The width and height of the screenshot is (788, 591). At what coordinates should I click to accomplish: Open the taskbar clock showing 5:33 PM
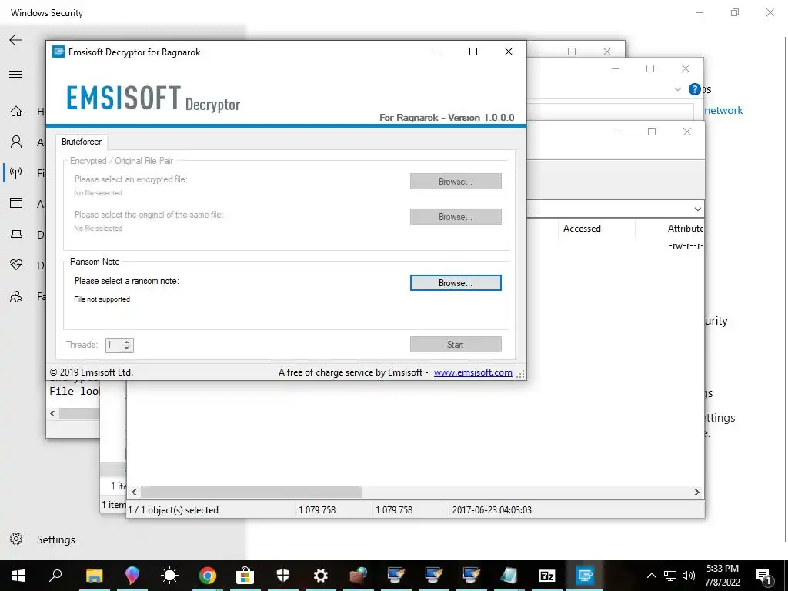pyautogui.click(x=722, y=576)
